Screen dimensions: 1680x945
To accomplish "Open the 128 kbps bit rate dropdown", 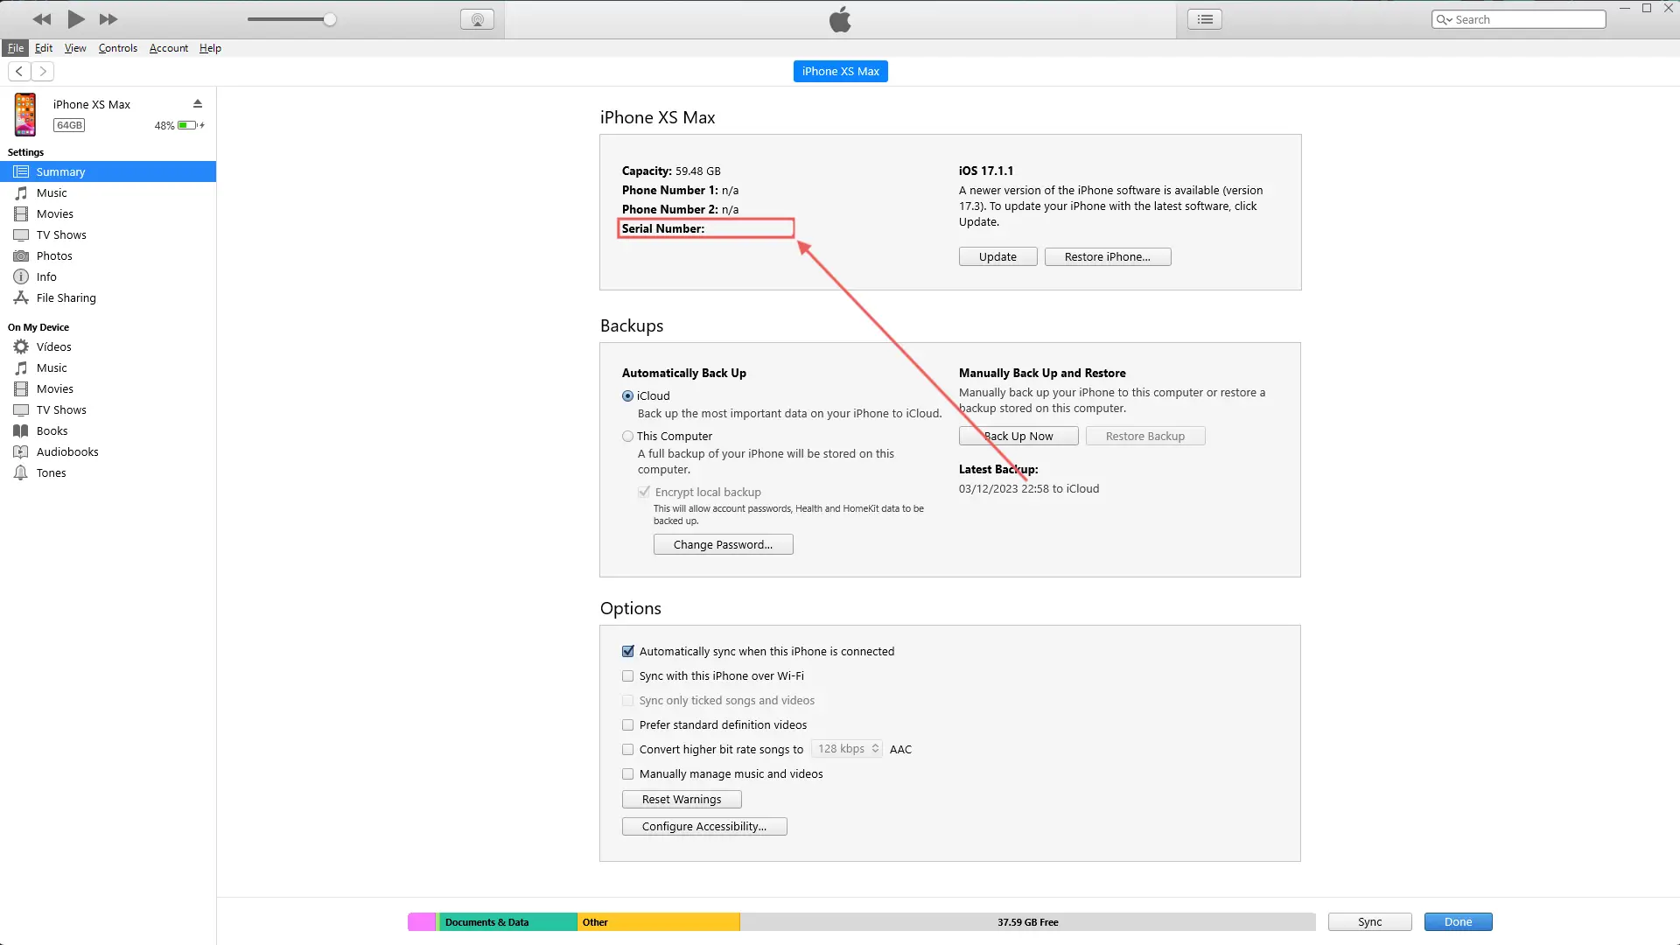I will [x=847, y=749].
